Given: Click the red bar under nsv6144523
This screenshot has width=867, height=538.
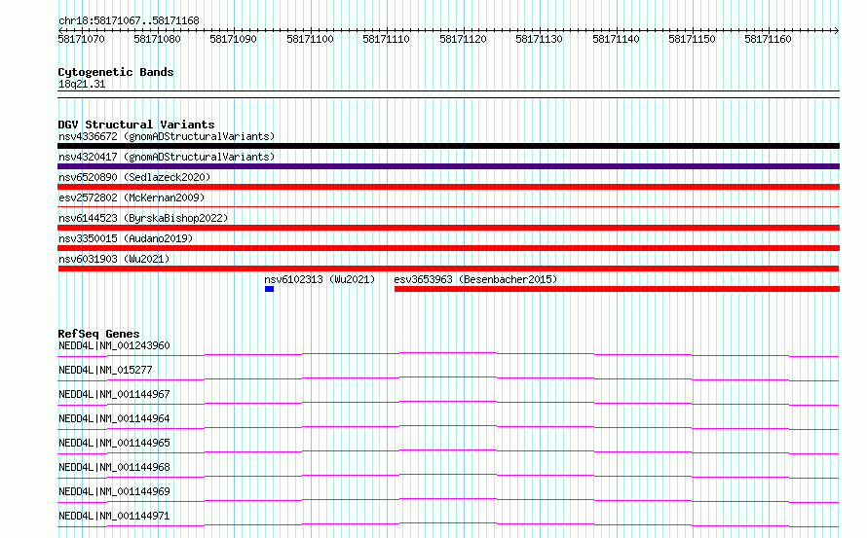Looking at the screenshot, I should tap(448, 228).
